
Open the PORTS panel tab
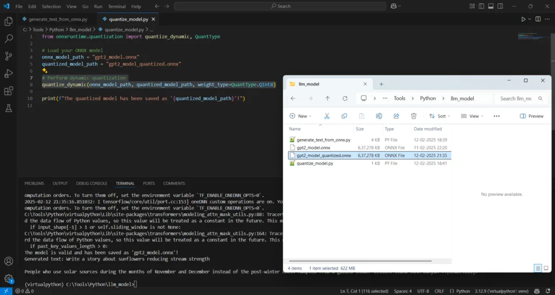(x=149, y=183)
